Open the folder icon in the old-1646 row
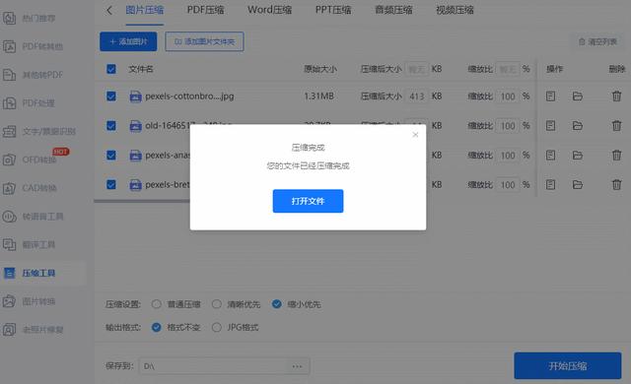 [578, 126]
